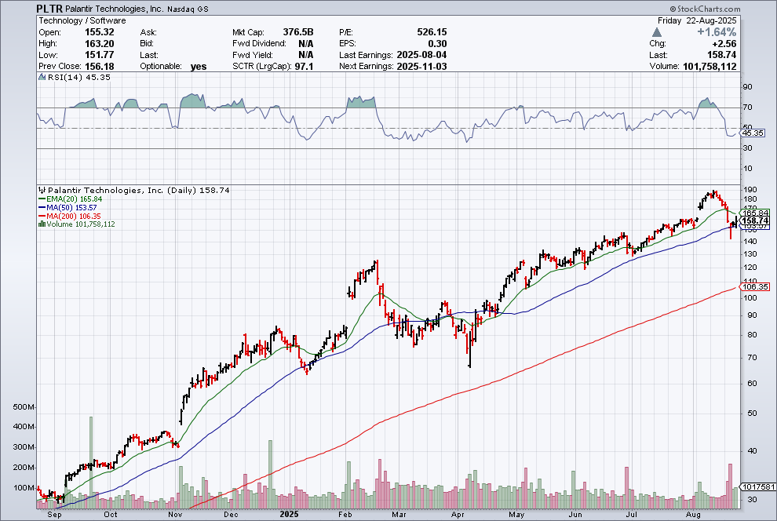Viewport: 777px width, 521px height.
Task: Click the Friday 22-Aug-2025 date
Action: (697, 21)
